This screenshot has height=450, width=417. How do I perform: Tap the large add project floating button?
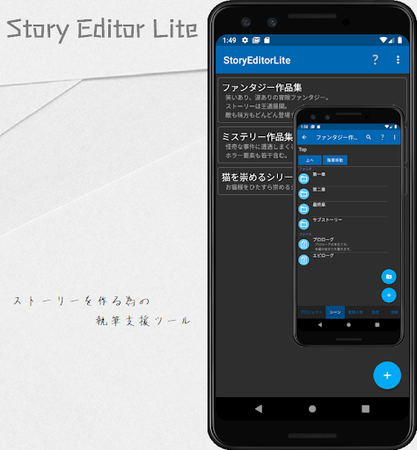click(387, 375)
